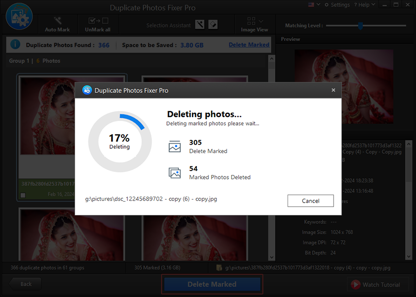Screen dimensions: 416x297
Task: Click the Bit Depth 24 value
Action: [333, 253]
